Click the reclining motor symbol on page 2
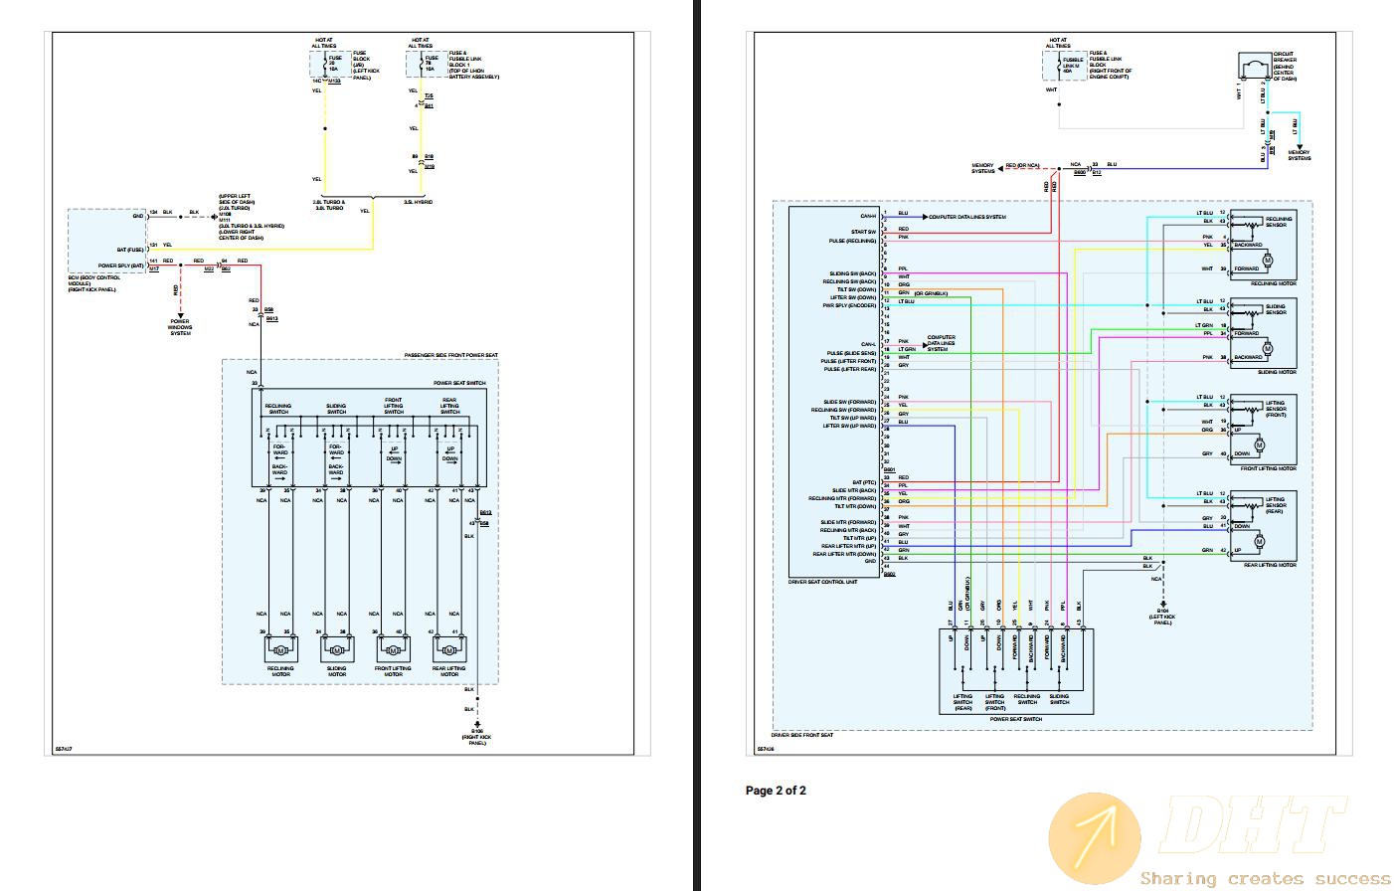The image size is (1394, 891). [1266, 259]
